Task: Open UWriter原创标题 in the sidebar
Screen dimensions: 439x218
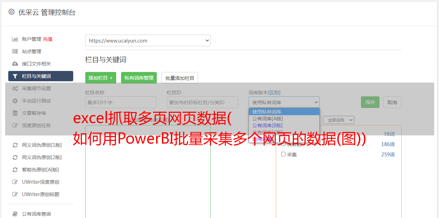Action: coord(41,194)
